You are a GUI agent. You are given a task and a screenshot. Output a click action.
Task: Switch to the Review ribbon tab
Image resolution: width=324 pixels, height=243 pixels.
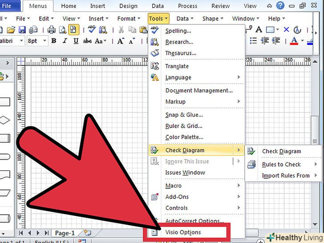pos(220,6)
